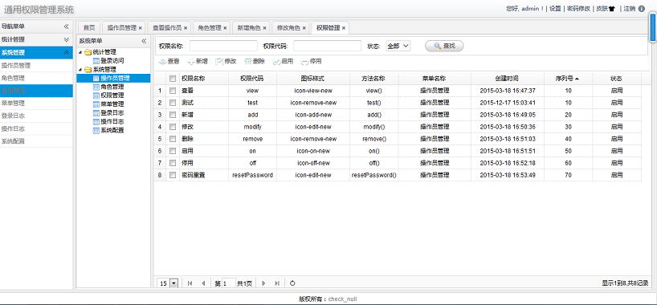Click the 删除 (delete) toolbar button
657x305 pixels.
click(255, 62)
